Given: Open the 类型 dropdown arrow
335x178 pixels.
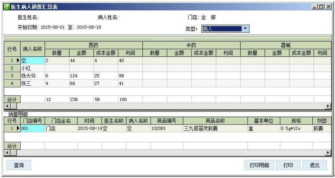Looking at the screenshot, I should click(245, 29).
